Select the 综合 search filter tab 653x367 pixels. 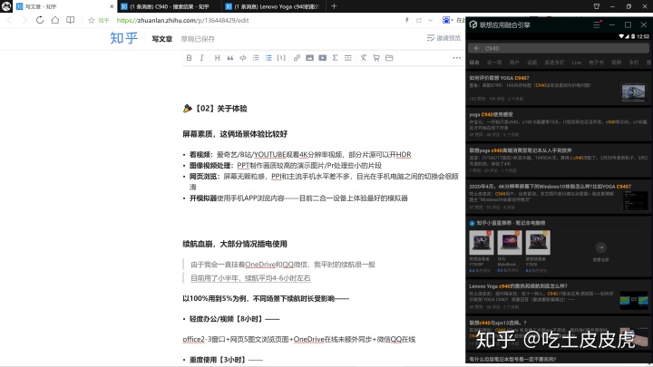click(x=474, y=63)
